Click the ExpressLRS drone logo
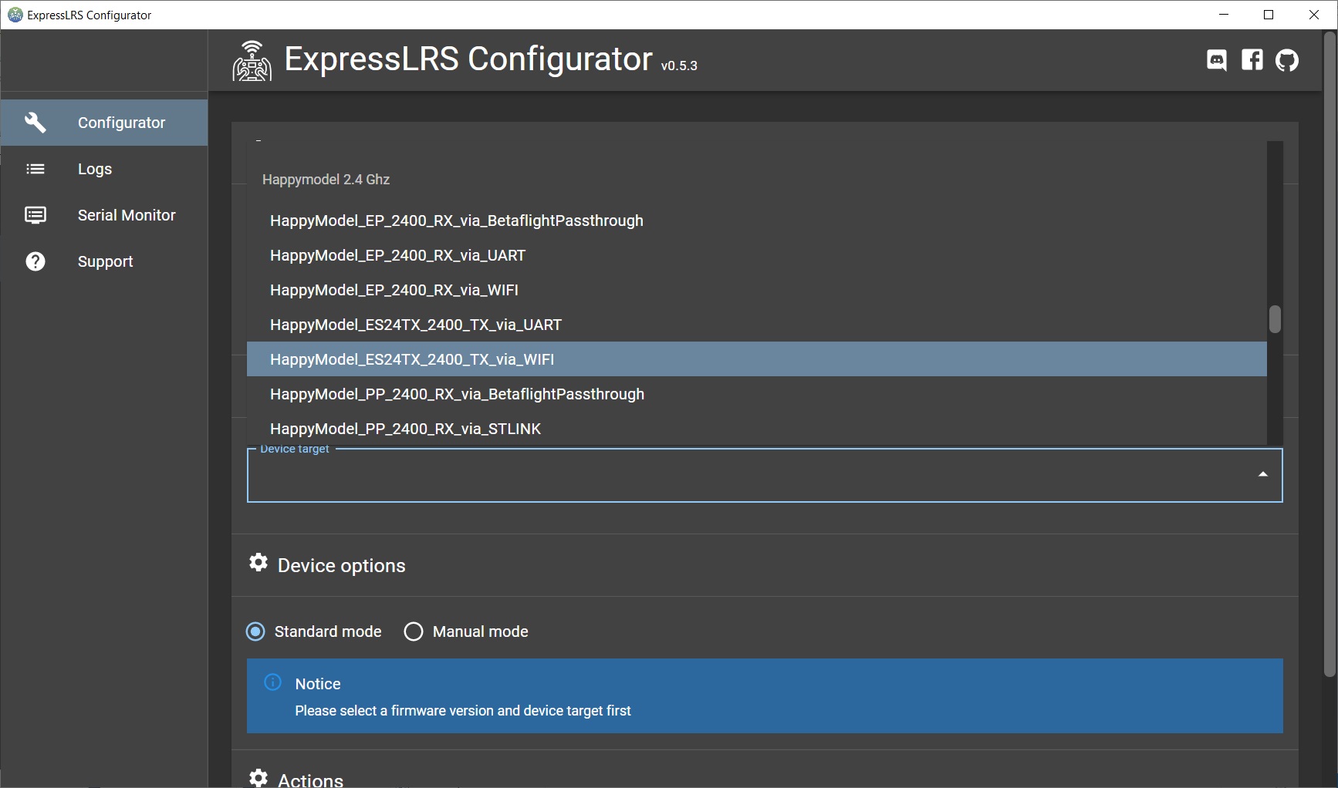 pyautogui.click(x=252, y=61)
